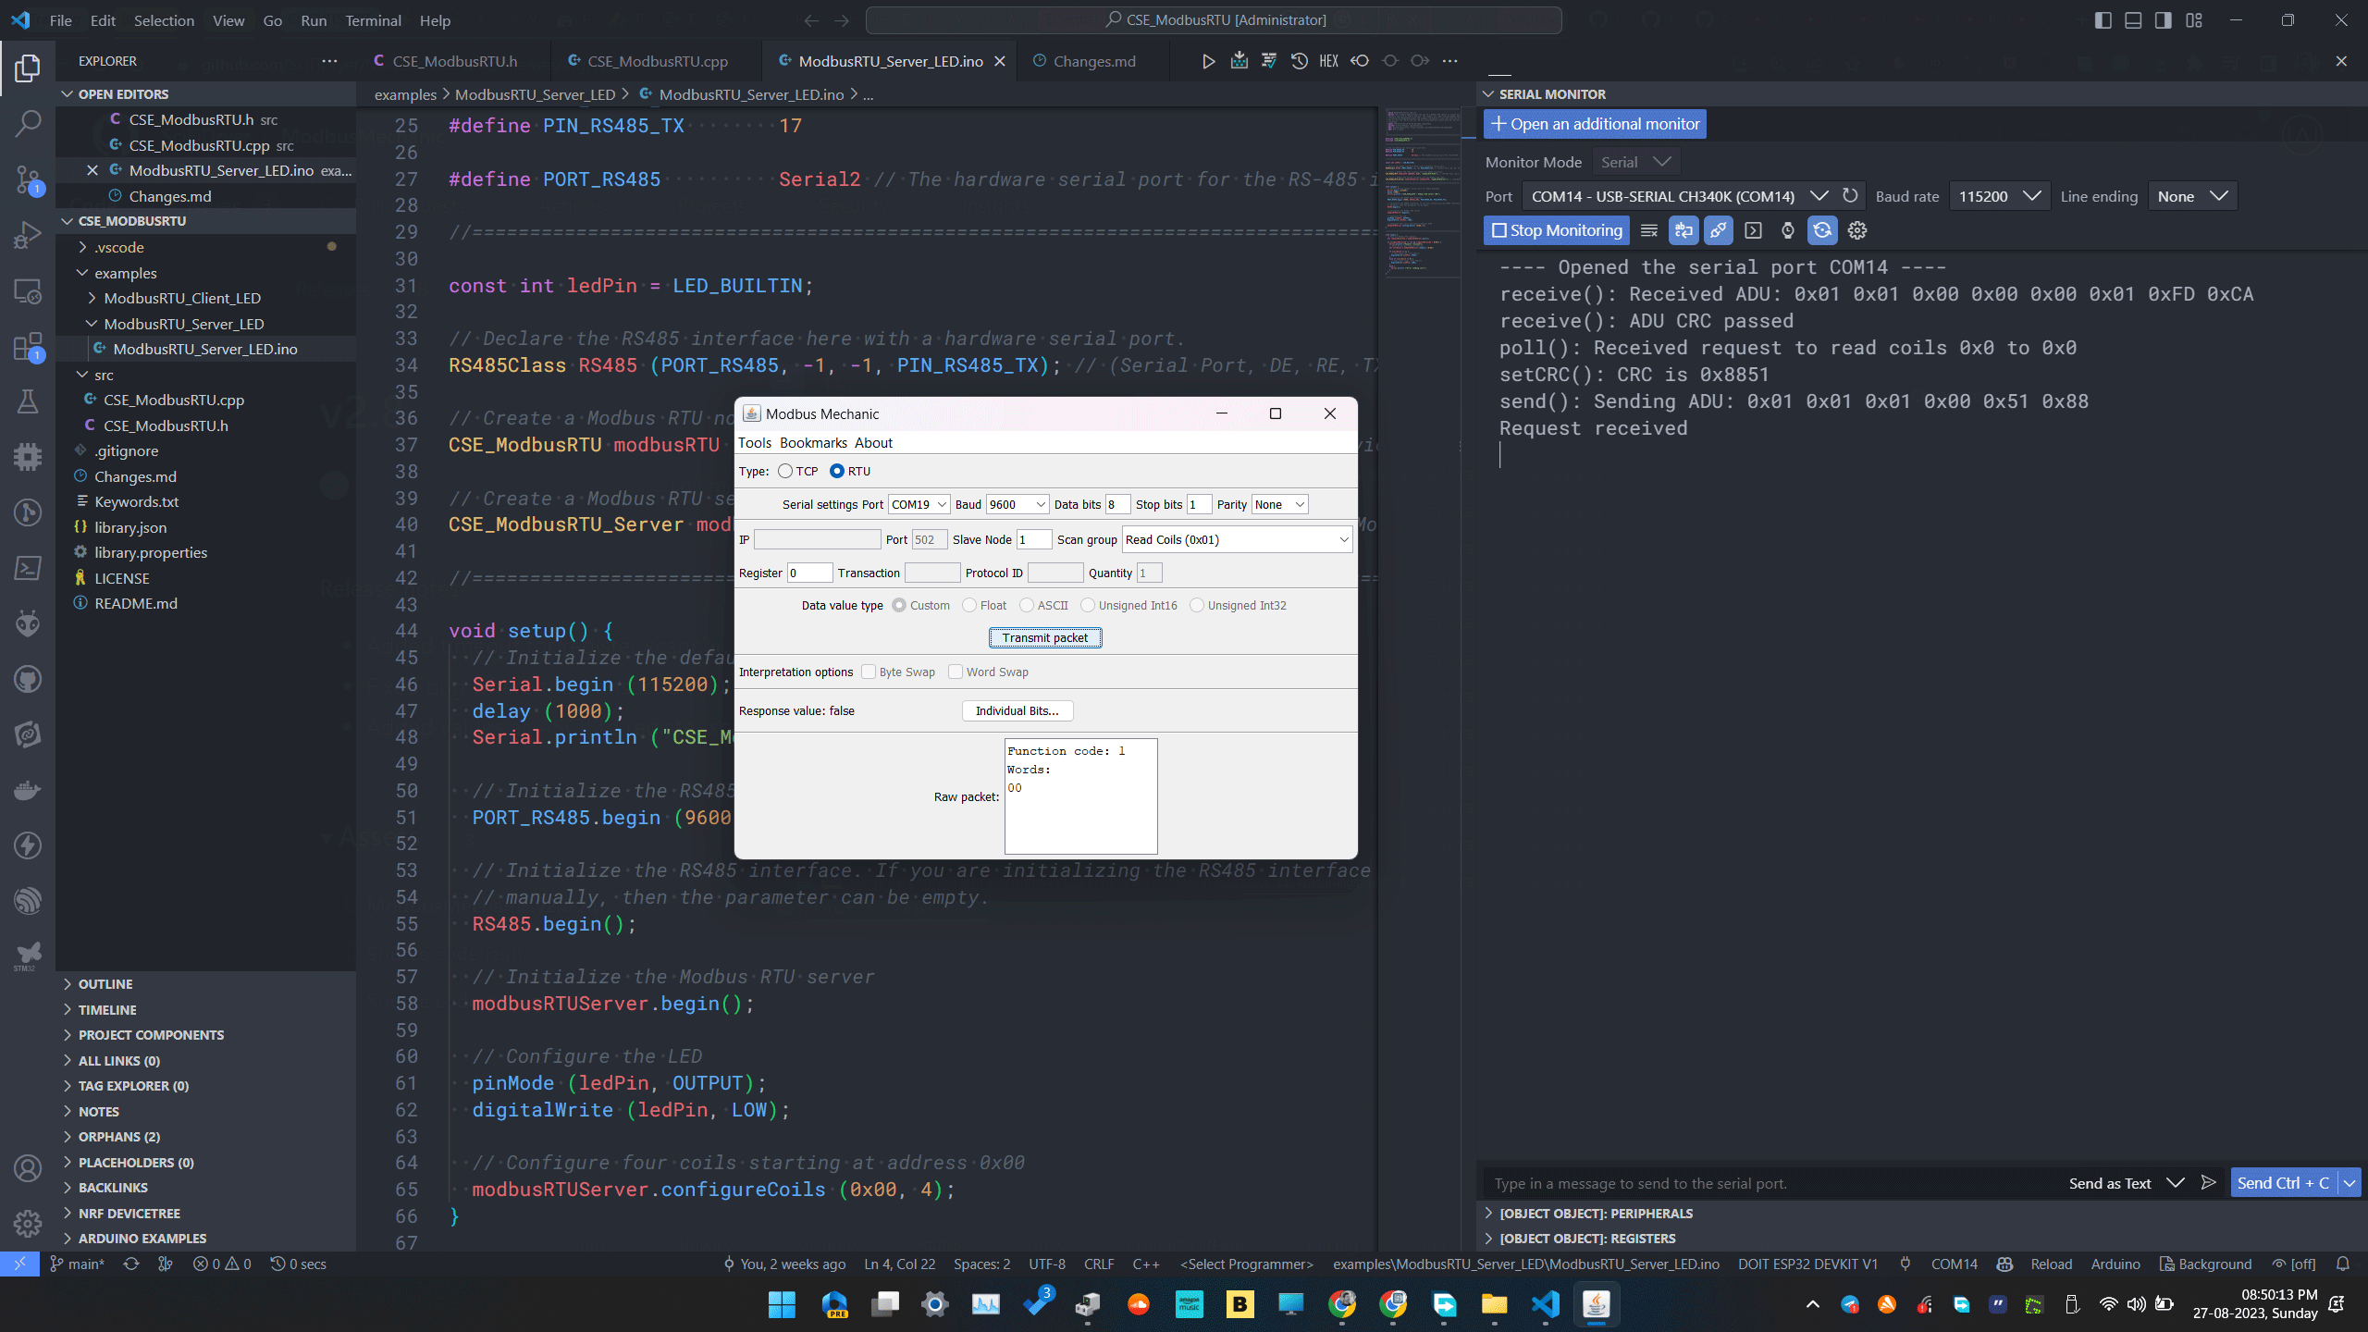Select Unsigned Int16 data value type
Screen dimensions: 2368x1332
click(1088, 605)
